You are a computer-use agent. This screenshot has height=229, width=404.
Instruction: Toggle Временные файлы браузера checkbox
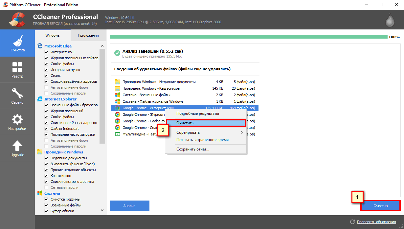(x=46, y=105)
